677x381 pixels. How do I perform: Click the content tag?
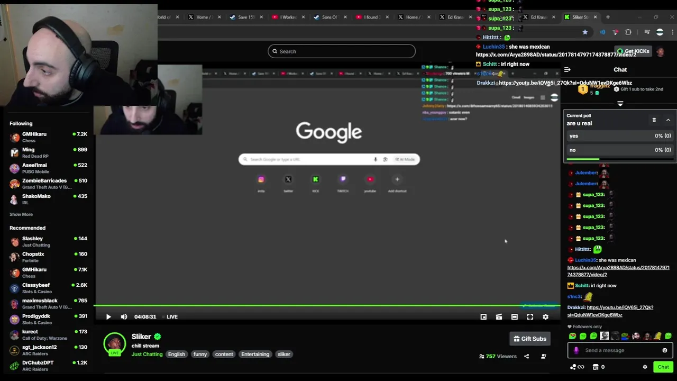224,354
